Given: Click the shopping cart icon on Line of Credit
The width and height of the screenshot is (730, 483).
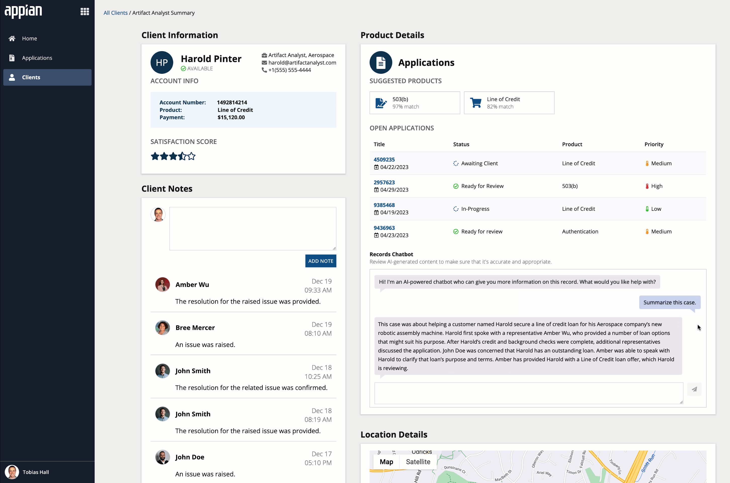Looking at the screenshot, I should [x=476, y=103].
